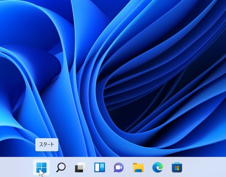Open the Microsoft Store app
The height and width of the screenshot is (177, 226).
coord(177,167)
